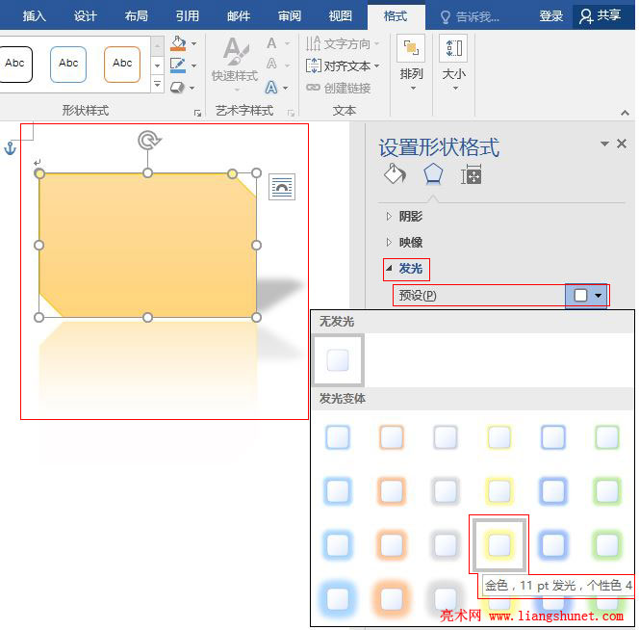
Task: Click Create Link (创建链接)
Action: click(x=338, y=88)
